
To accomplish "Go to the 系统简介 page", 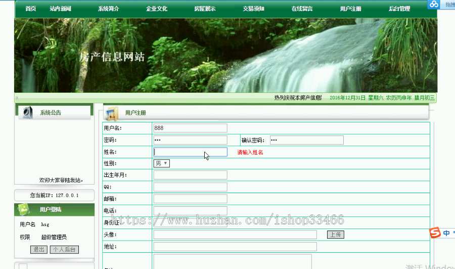I will (x=108, y=9).
